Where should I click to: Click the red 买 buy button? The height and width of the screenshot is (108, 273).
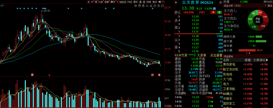coord(213,12)
